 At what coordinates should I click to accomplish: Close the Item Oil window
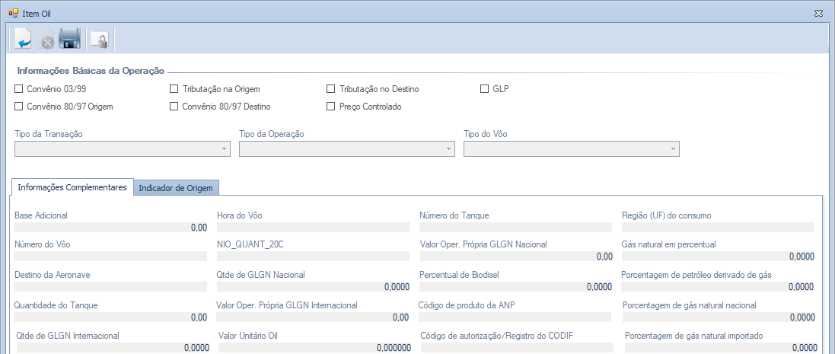pyautogui.click(x=818, y=13)
